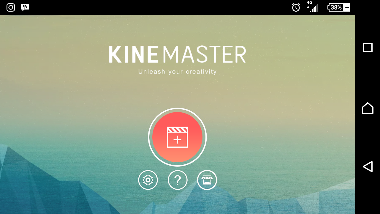Click the KINEMASTER logo text
The image size is (380, 214).
coord(177,54)
